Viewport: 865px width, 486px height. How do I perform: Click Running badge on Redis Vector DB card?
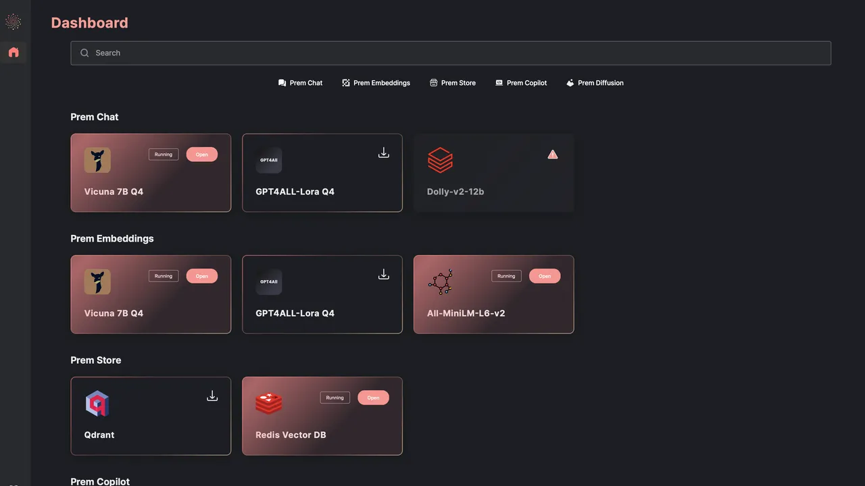335,398
